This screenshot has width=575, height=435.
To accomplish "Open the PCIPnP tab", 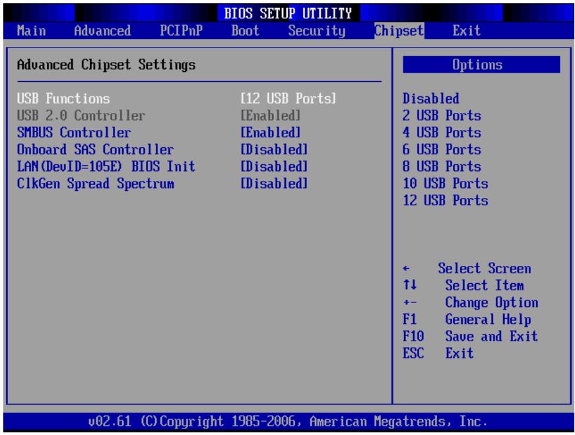I will tap(181, 30).
